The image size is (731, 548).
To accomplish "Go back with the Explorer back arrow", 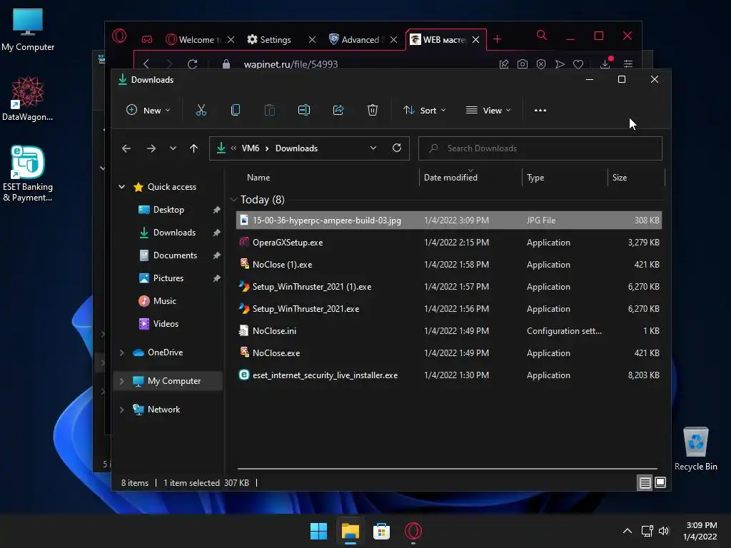I will click(126, 148).
